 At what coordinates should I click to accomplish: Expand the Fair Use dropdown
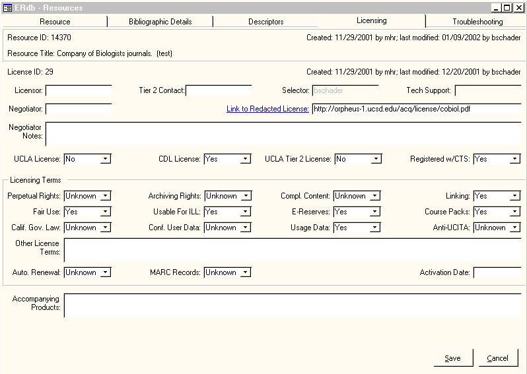[106, 212]
